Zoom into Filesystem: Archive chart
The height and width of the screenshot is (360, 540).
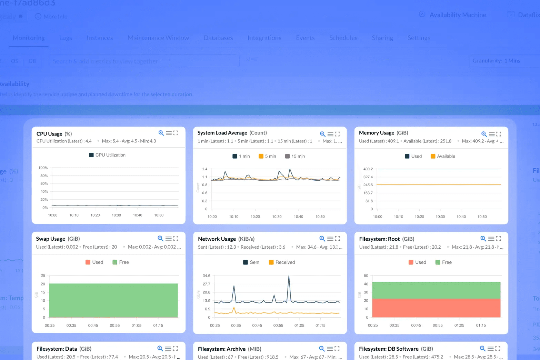coord(322,349)
